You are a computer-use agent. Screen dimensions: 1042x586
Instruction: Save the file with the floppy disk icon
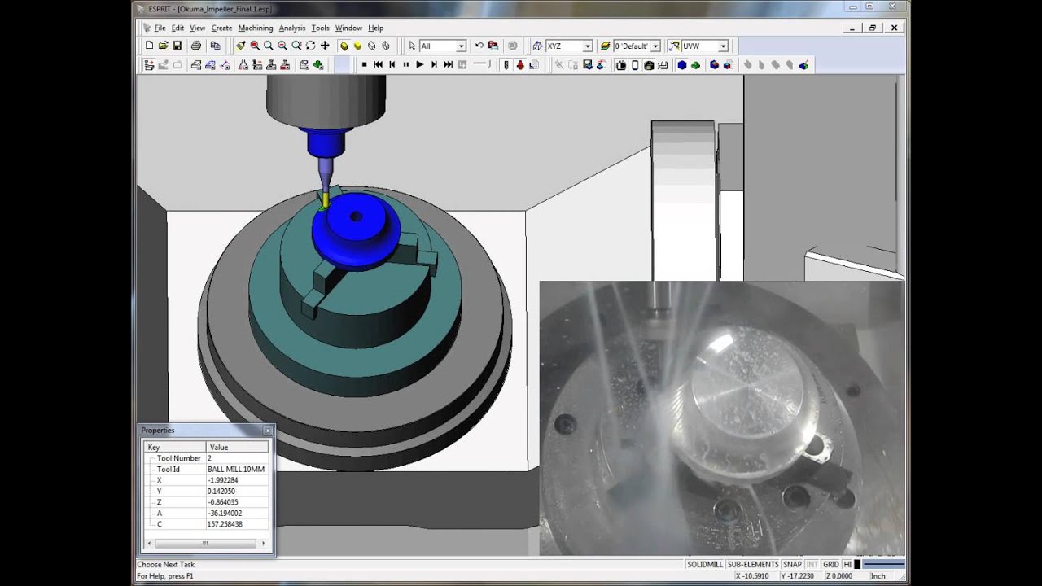tap(177, 46)
